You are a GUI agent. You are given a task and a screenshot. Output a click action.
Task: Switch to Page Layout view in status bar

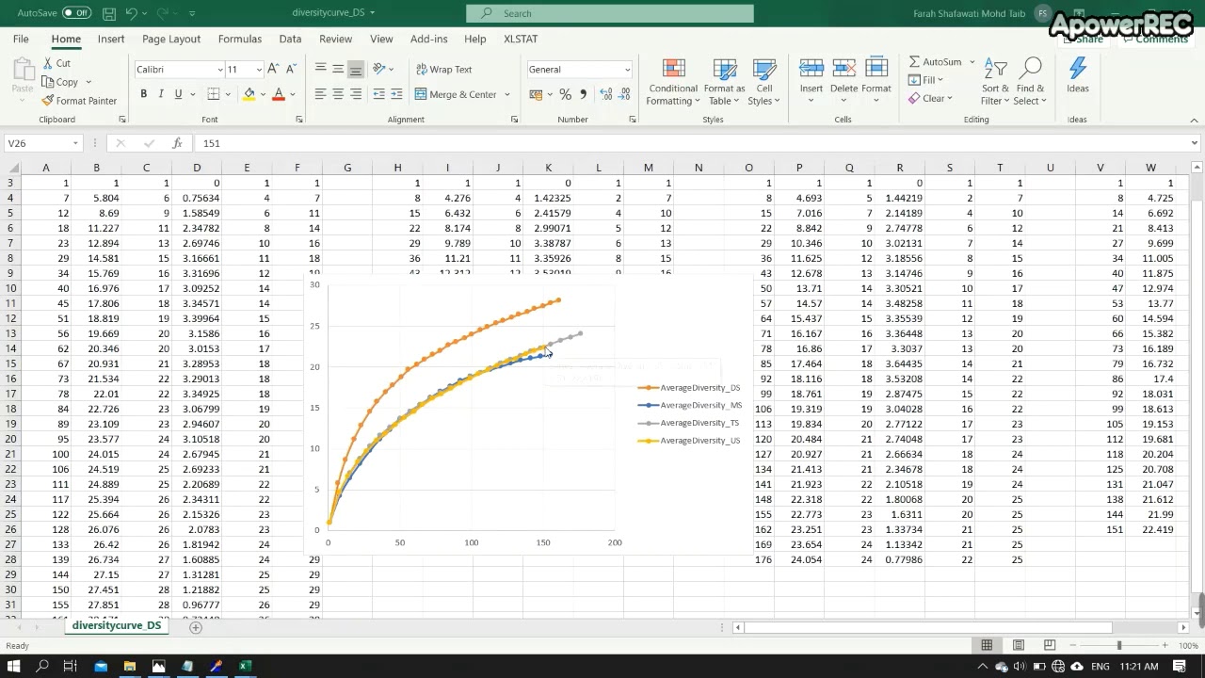[1018, 645]
